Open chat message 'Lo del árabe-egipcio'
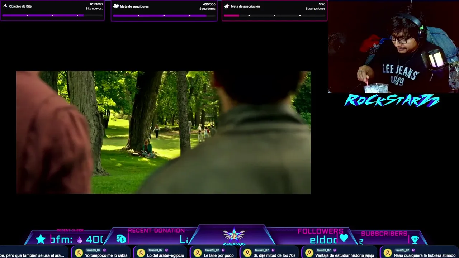 click(x=165, y=255)
